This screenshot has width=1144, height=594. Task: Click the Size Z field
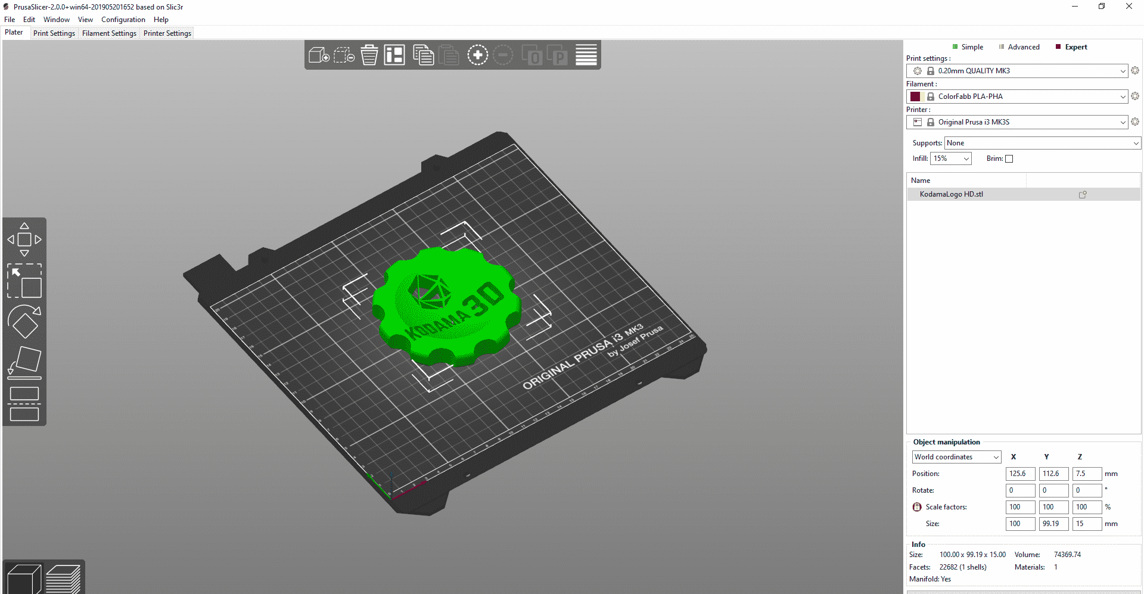click(x=1087, y=524)
